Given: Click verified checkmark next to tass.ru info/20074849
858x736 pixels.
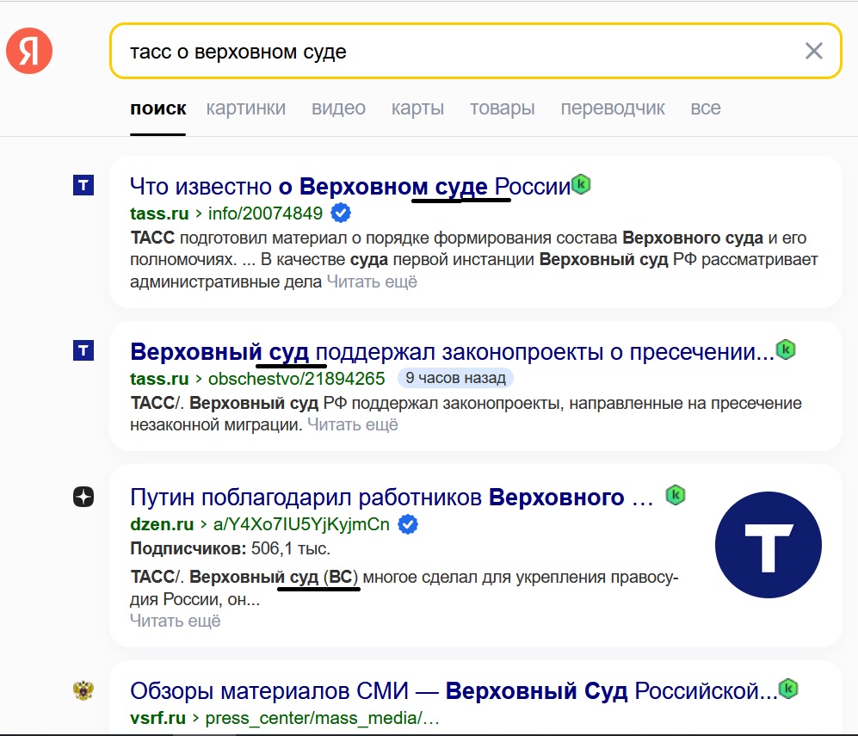Looking at the screenshot, I should pyautogui.click(x=341, y=213).
